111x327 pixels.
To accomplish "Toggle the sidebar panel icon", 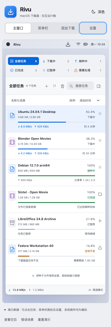I will pos(99,86).
